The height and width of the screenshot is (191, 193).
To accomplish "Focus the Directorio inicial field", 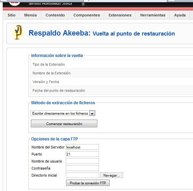I will [x=82, y=175].
